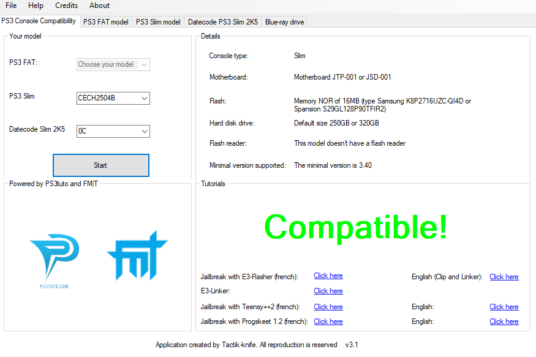Open English Clip and Linker tutorial link
Image resolution: width=536 pixels, height=357 pixels.
pos(504,277)
